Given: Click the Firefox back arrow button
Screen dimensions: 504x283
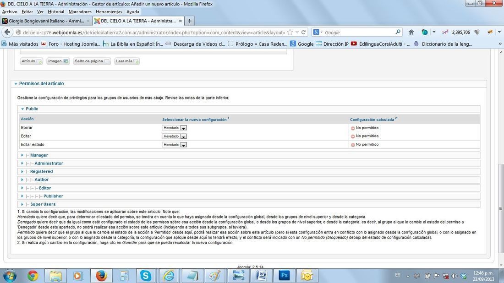Looking at the screenshot, I should [7, 32].
